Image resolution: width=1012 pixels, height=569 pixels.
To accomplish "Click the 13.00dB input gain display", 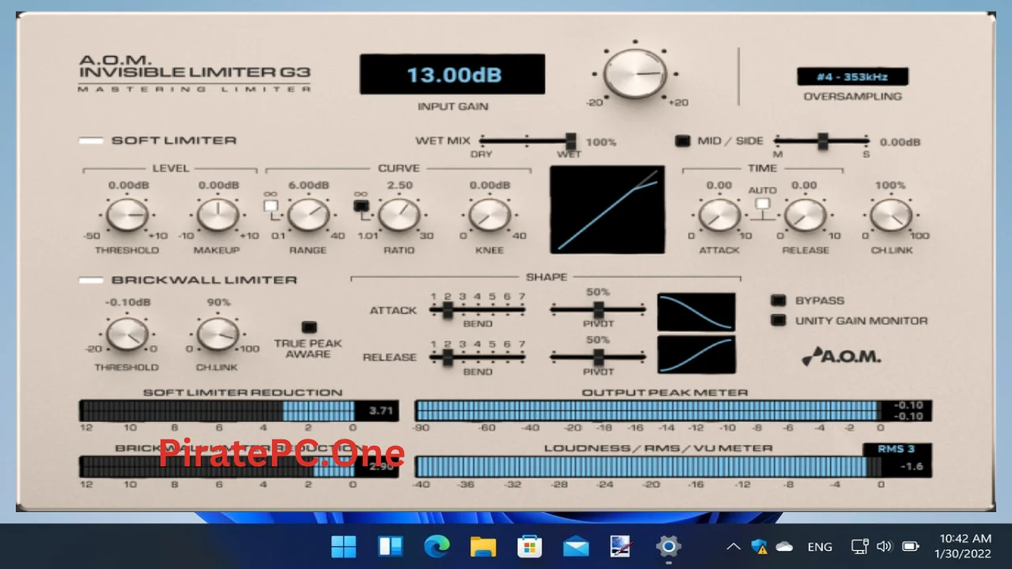I will 452,74.
